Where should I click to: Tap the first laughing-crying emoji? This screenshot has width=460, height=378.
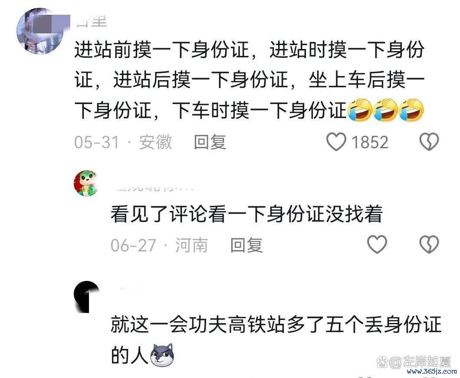[360, 110]
